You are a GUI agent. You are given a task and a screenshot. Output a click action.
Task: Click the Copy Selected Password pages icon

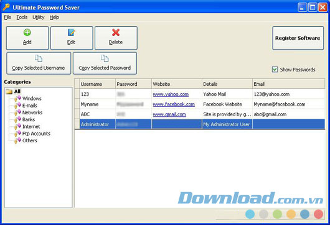point(105,58)
